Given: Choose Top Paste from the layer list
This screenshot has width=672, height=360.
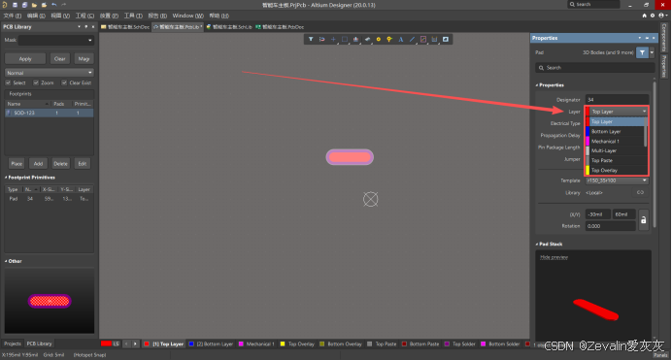Looking at the screenshot, I should click(x=615, y=160).
